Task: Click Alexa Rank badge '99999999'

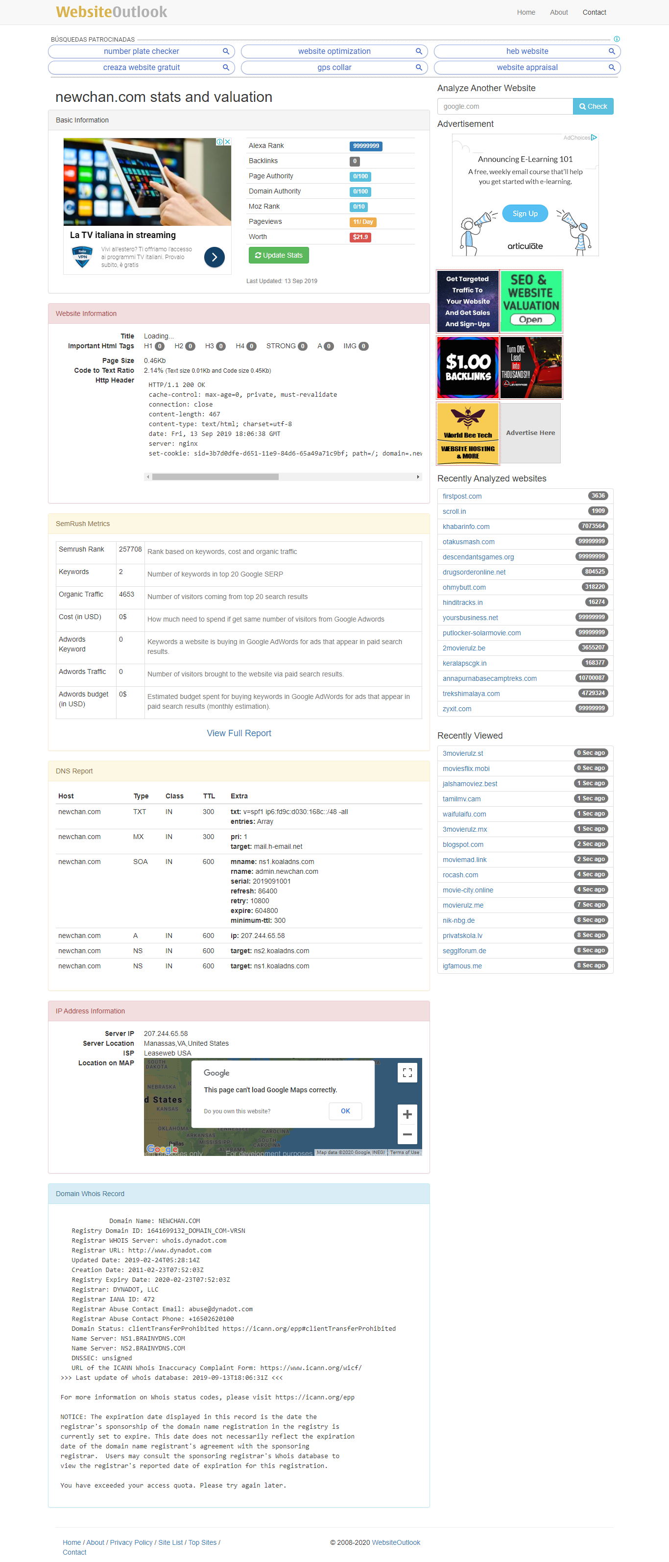Action: point(366,146)
